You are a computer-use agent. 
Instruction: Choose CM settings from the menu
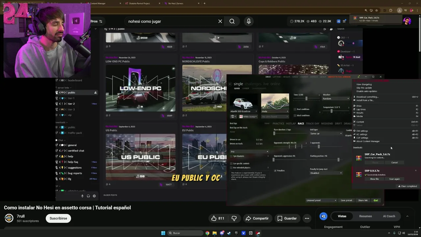pyautogui.click(x=362, y=131)
